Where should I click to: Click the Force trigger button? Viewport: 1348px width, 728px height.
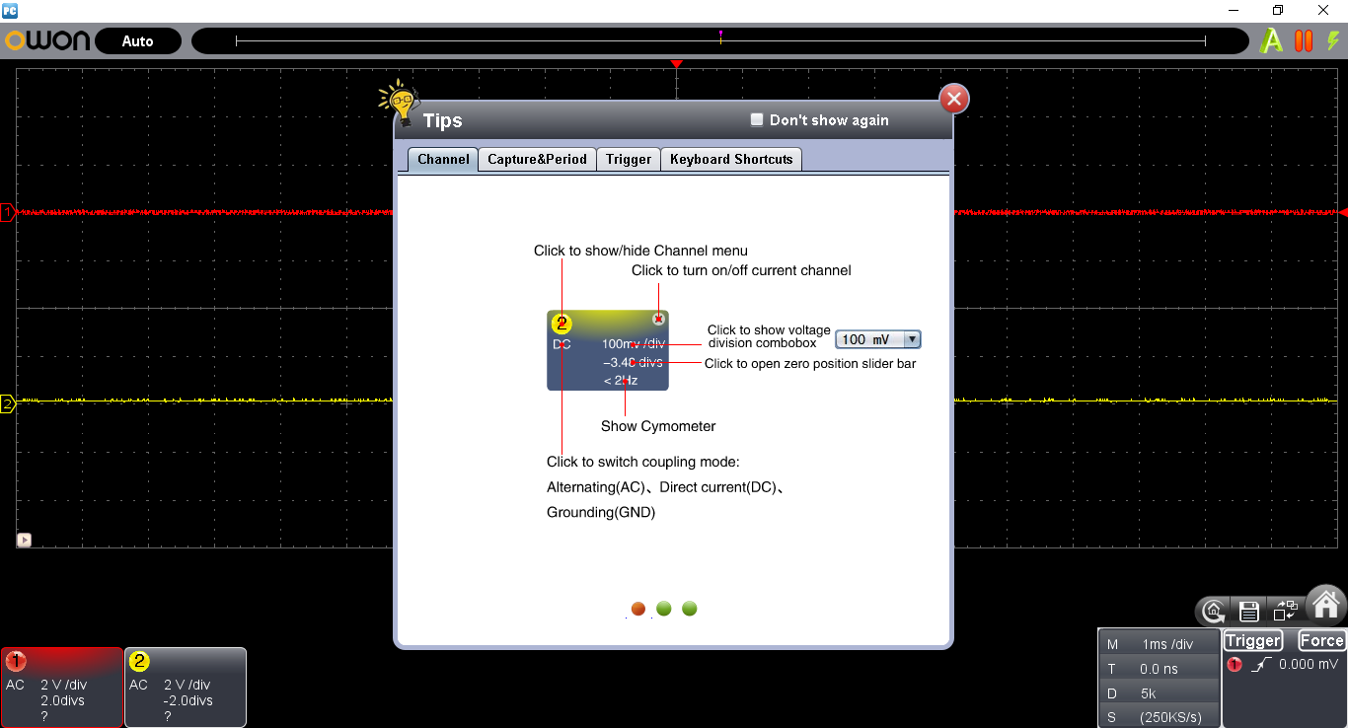(x=1321, y=641)
